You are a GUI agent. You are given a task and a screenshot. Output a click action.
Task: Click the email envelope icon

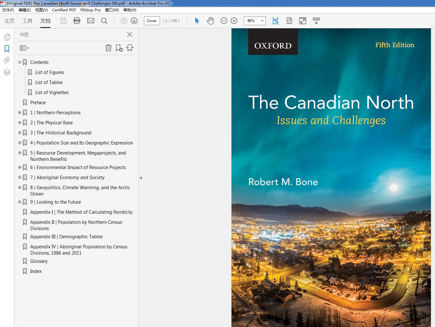point(91,21)
